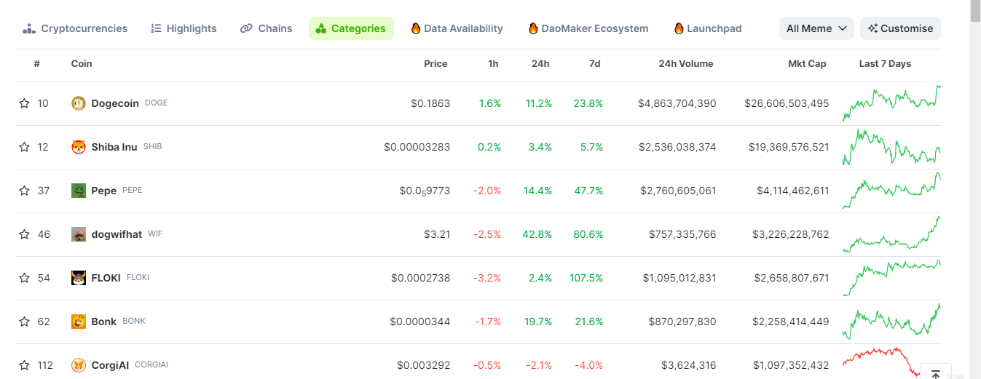The width and height of the screenshot is (981, 379).
Task: Star the CorgiAI coin row
Action: tap(24, 365)
